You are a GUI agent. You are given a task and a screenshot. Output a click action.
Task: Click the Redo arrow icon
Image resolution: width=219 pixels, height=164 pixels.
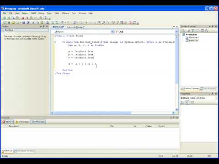(x=68, y=22)
